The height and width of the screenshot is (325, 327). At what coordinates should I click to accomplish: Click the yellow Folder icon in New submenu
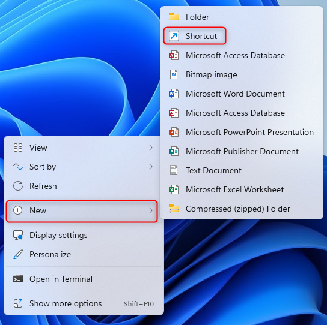pyautogui.click(x=174, y=17)
